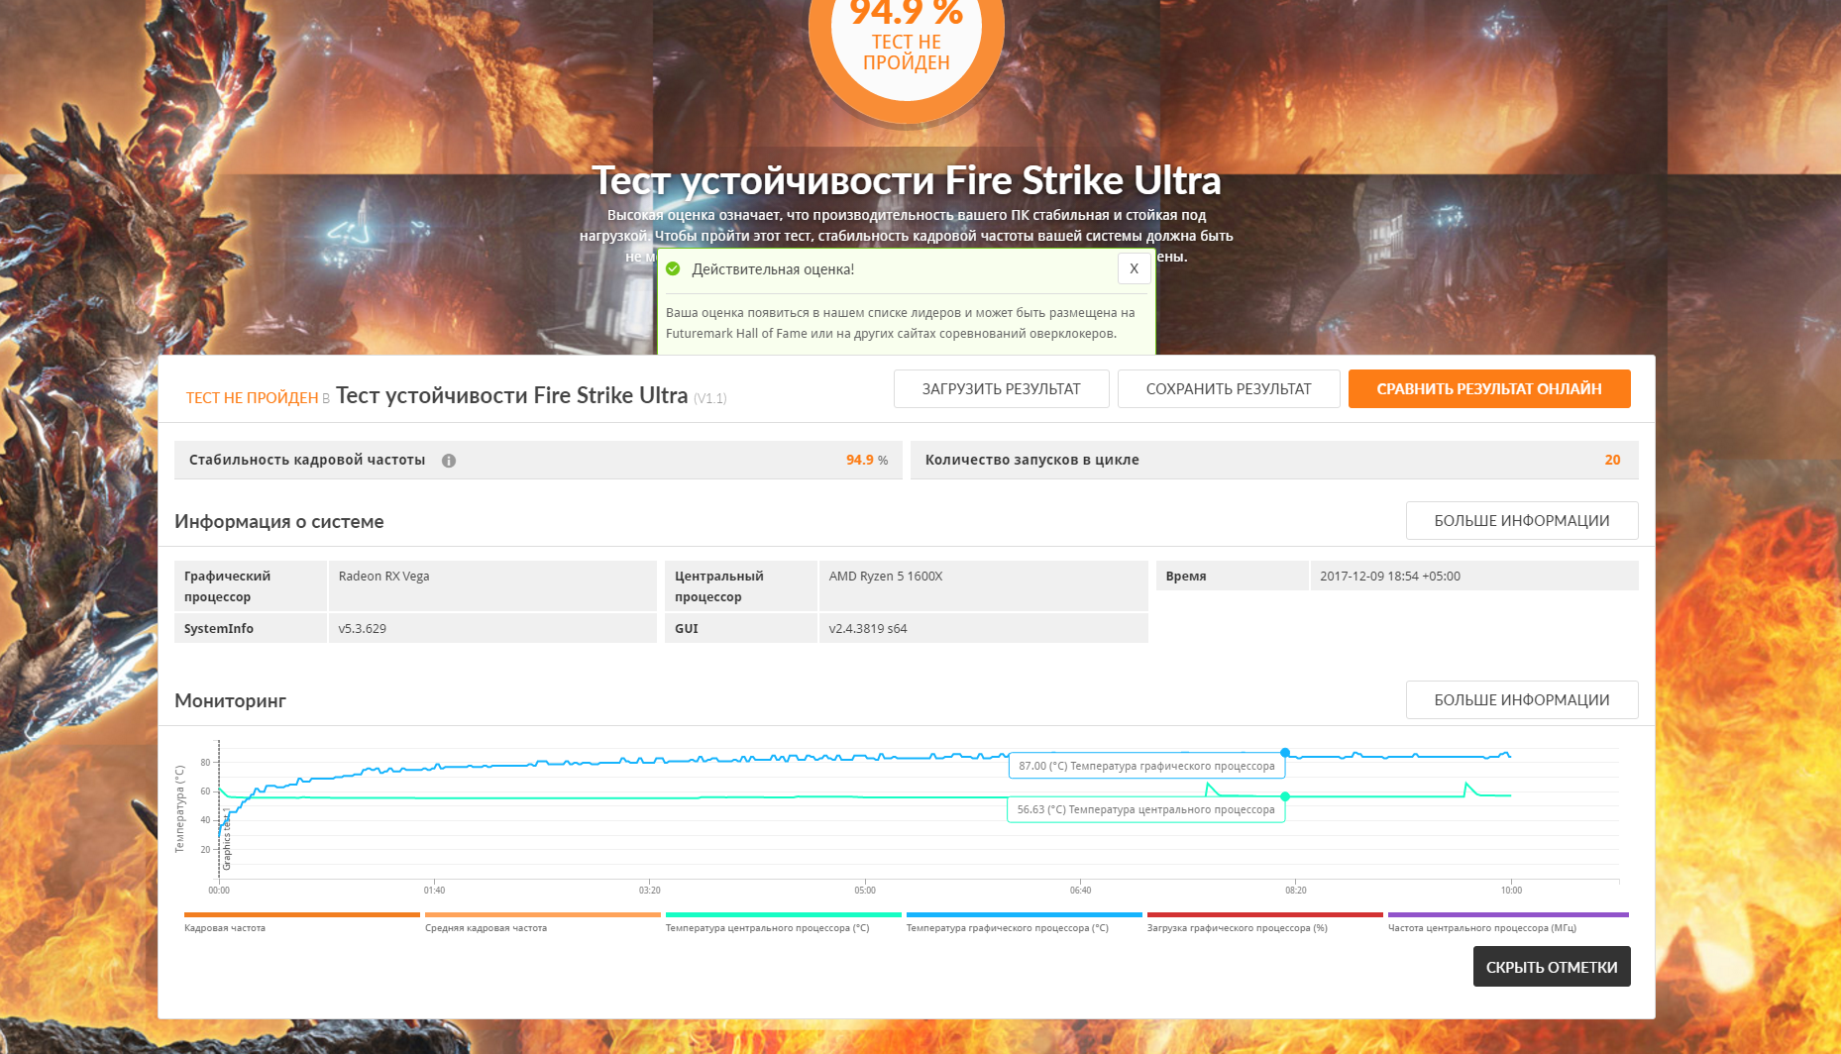Click the Информация о системе heading
The image size is (1841, 1054).
coord(279,522)
